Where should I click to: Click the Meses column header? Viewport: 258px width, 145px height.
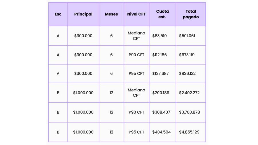(111, 14)
